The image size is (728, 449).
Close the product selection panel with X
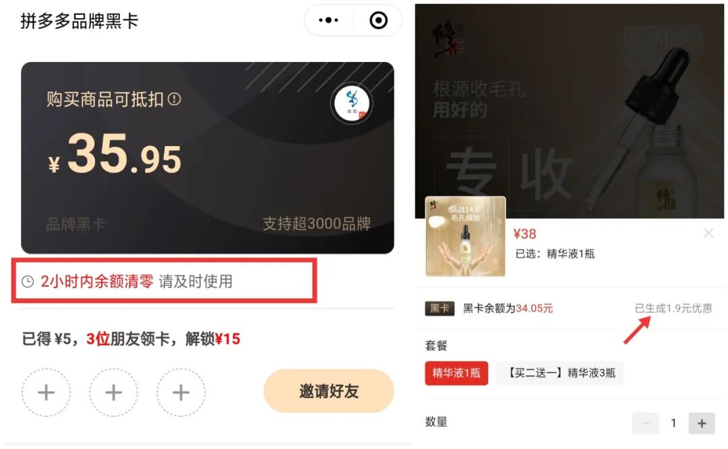pos(708,233)
